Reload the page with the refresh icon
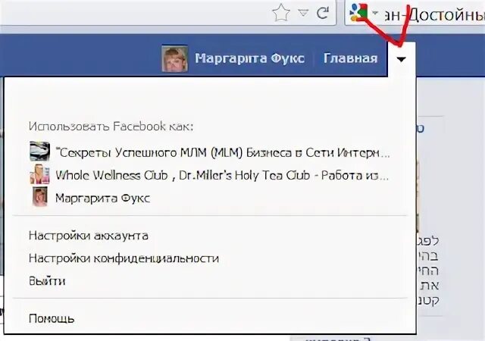The height and width of the screenshot is (341, 485). (x=323, y=13)
